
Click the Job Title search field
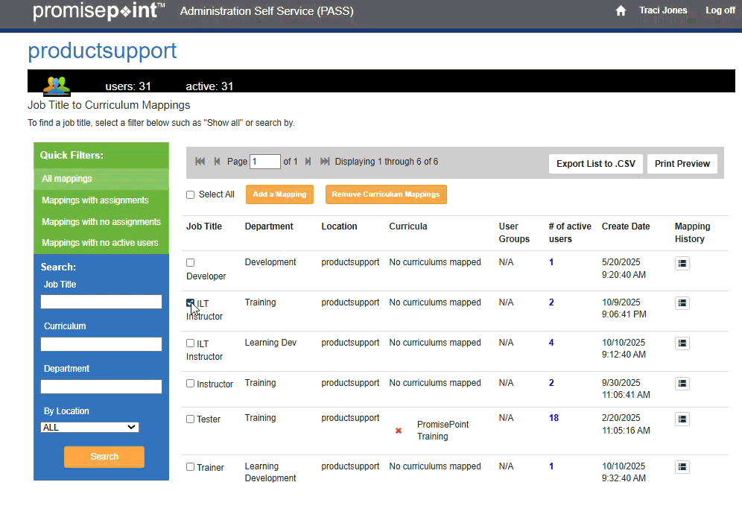101,302
